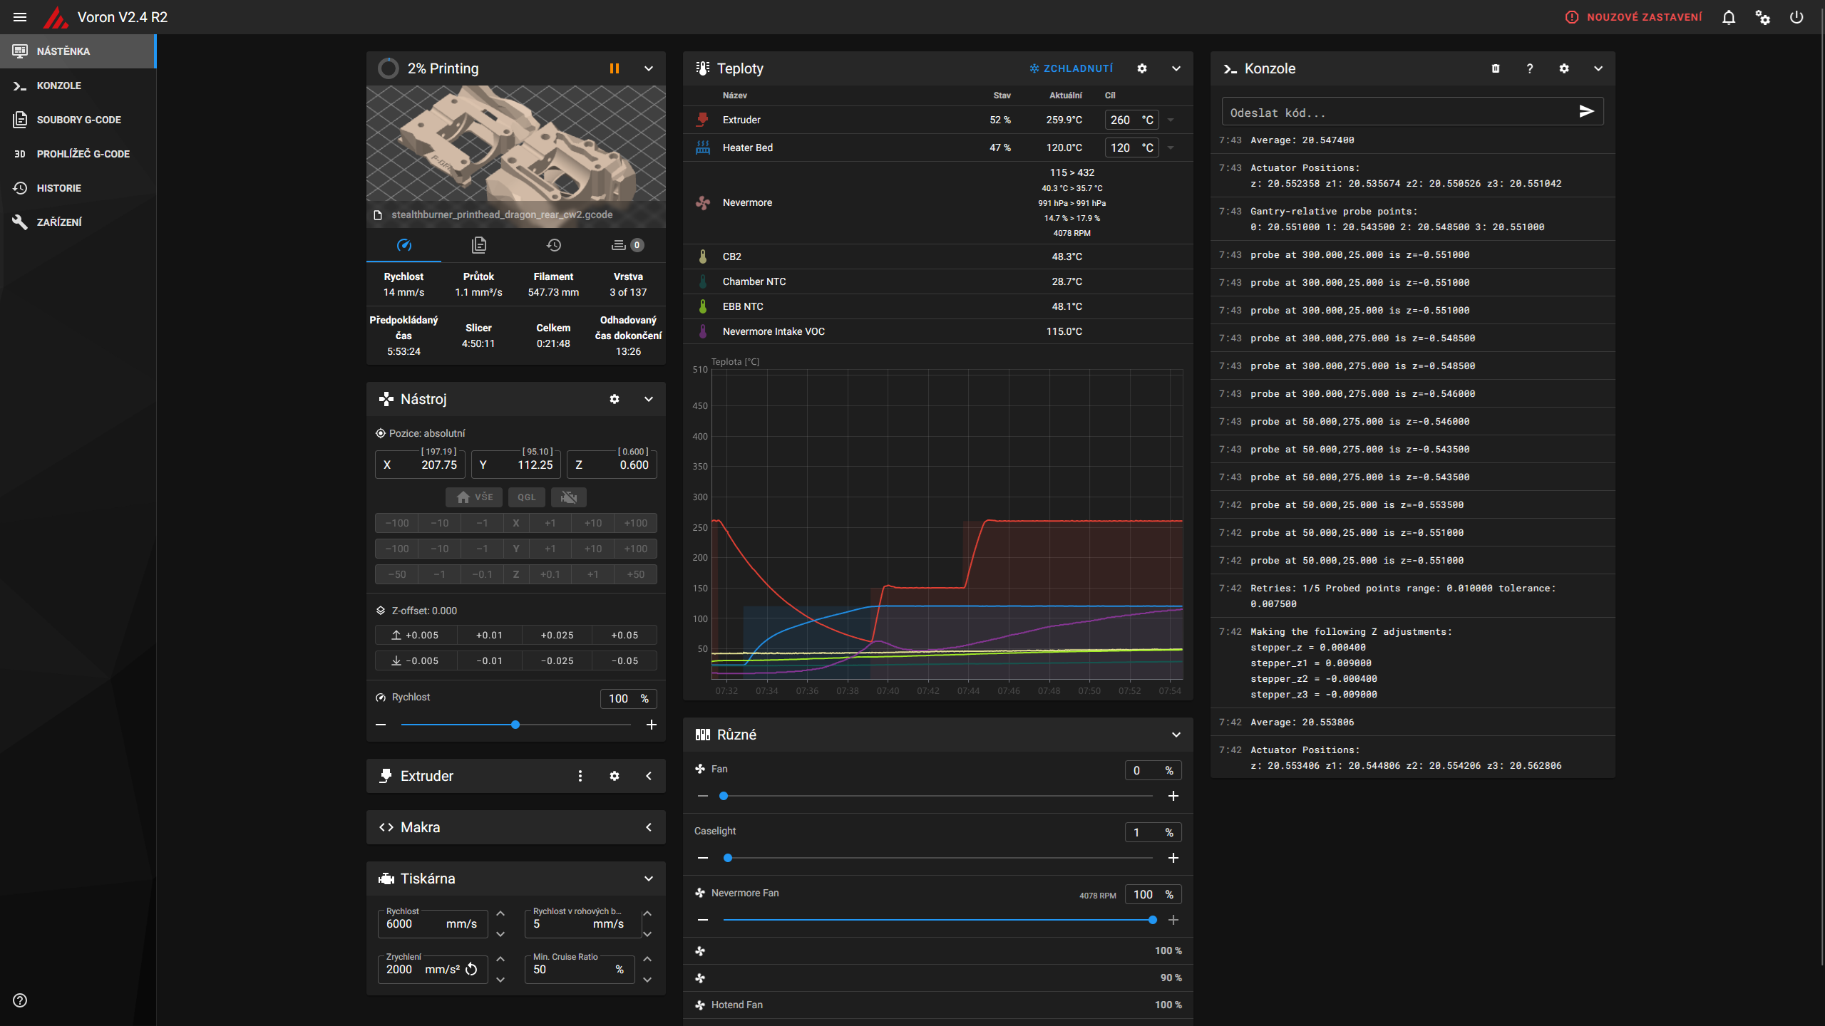Viewport: 1825px width, 1026px height.
Task: Clear console with trash icon
Action: 1496,68
